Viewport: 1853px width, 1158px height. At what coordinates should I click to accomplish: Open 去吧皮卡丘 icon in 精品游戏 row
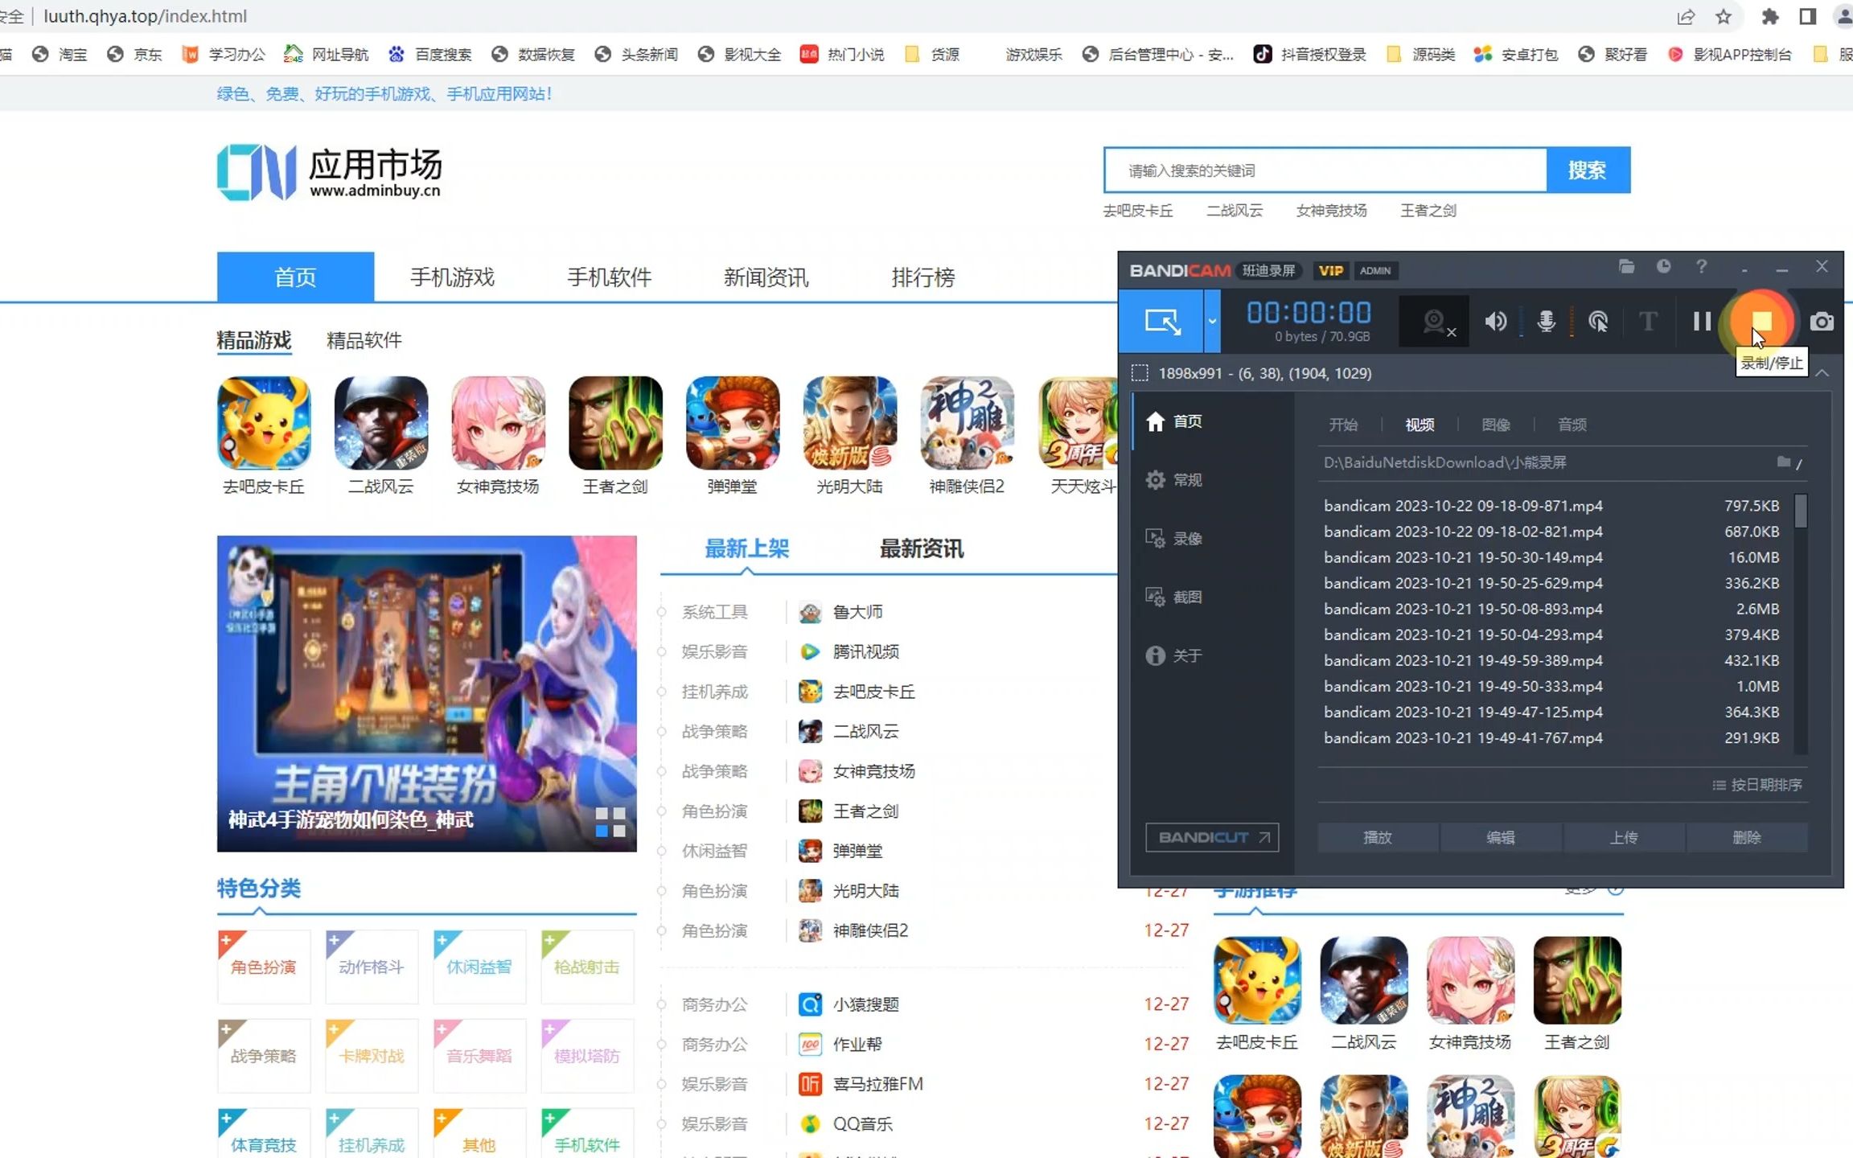264,423
